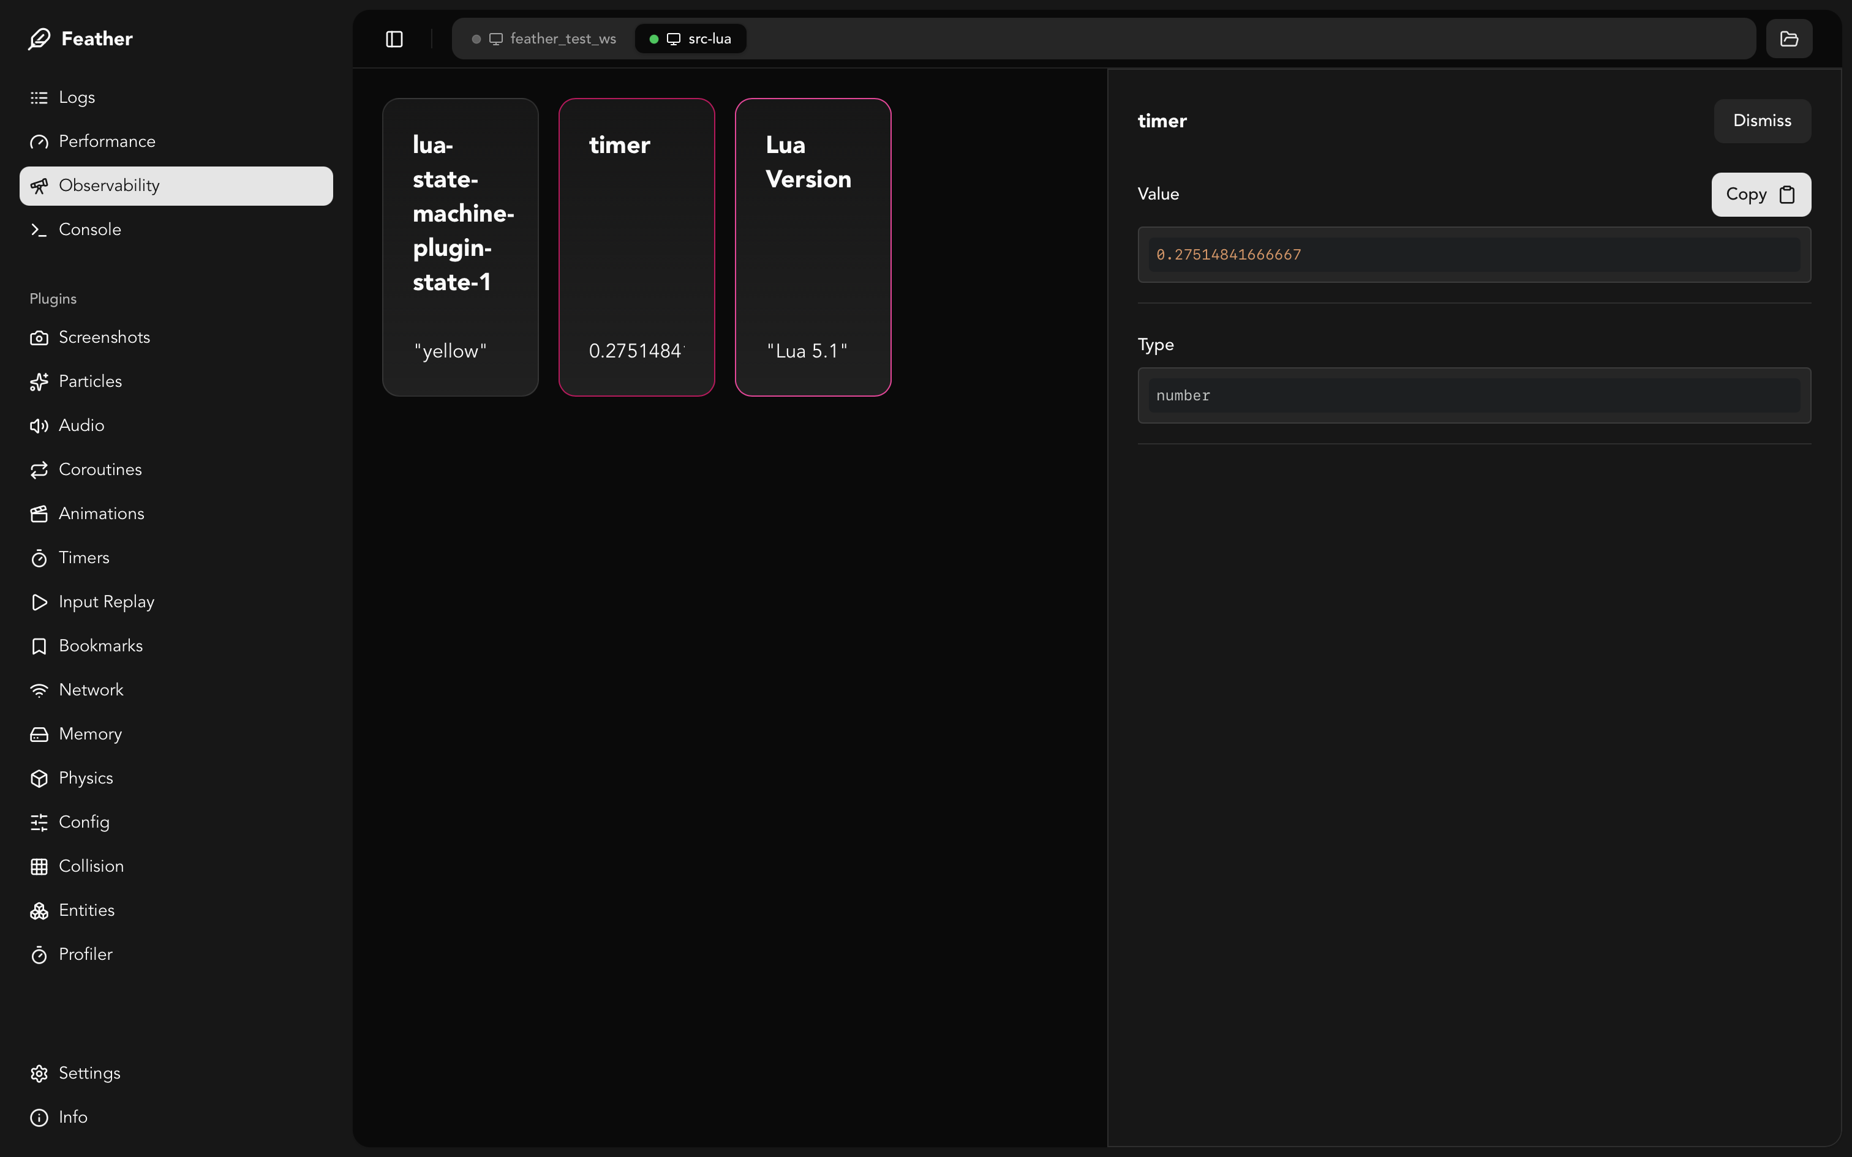Click the Physics cube icon
This screenshot has height=1157, width=1852.
[x=39, y=779]
